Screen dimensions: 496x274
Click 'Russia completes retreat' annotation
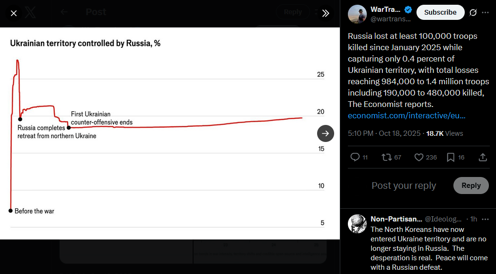click(57, 132)
